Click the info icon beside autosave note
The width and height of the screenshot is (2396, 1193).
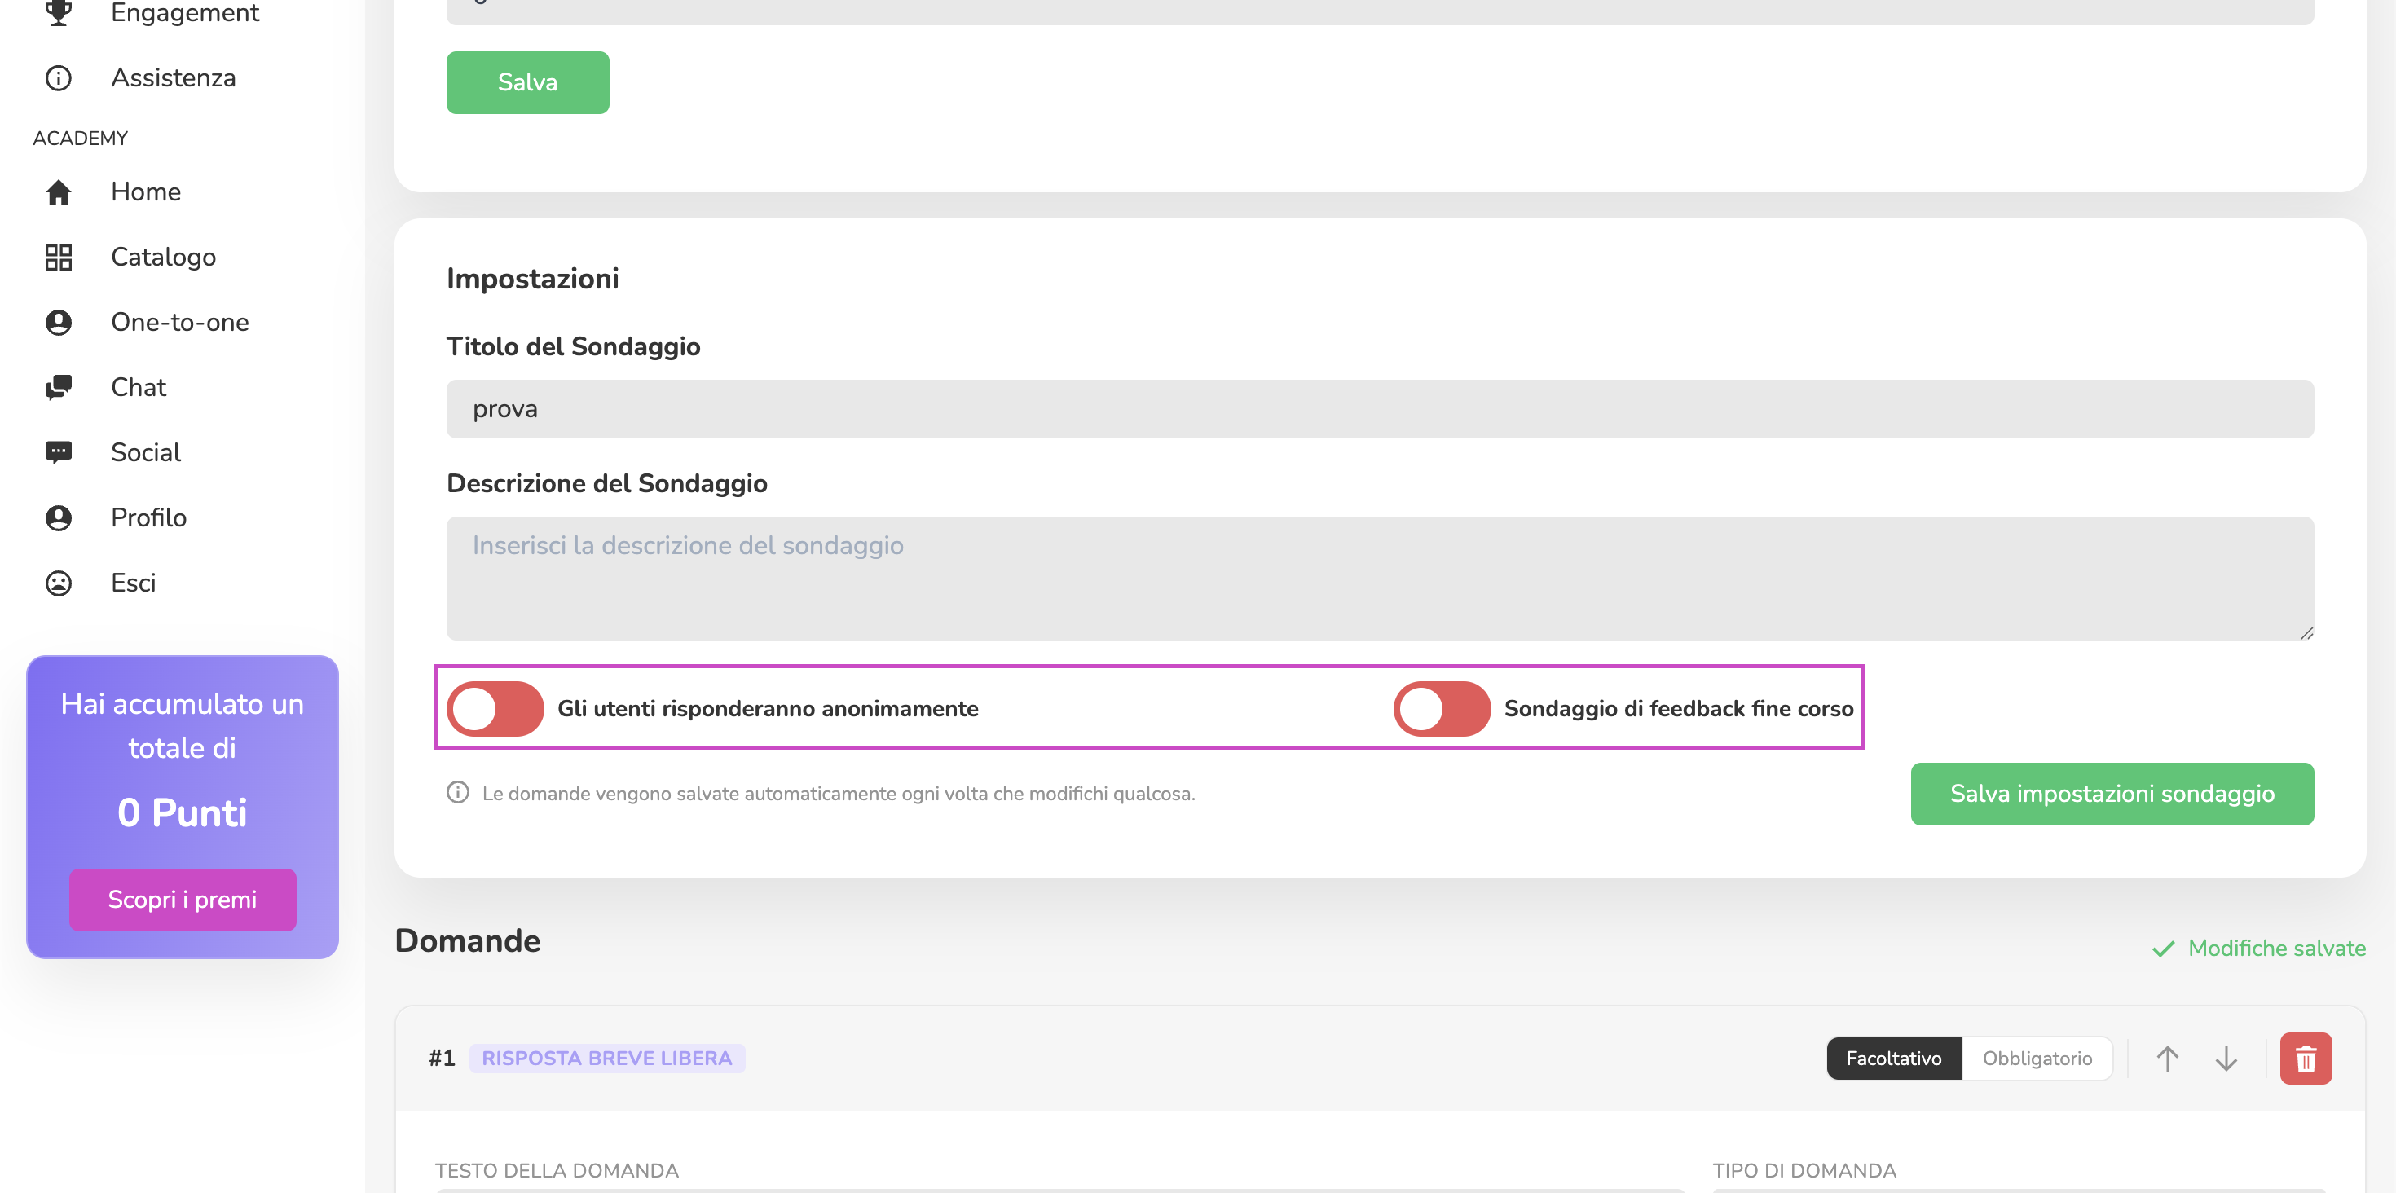click(458, 793)
